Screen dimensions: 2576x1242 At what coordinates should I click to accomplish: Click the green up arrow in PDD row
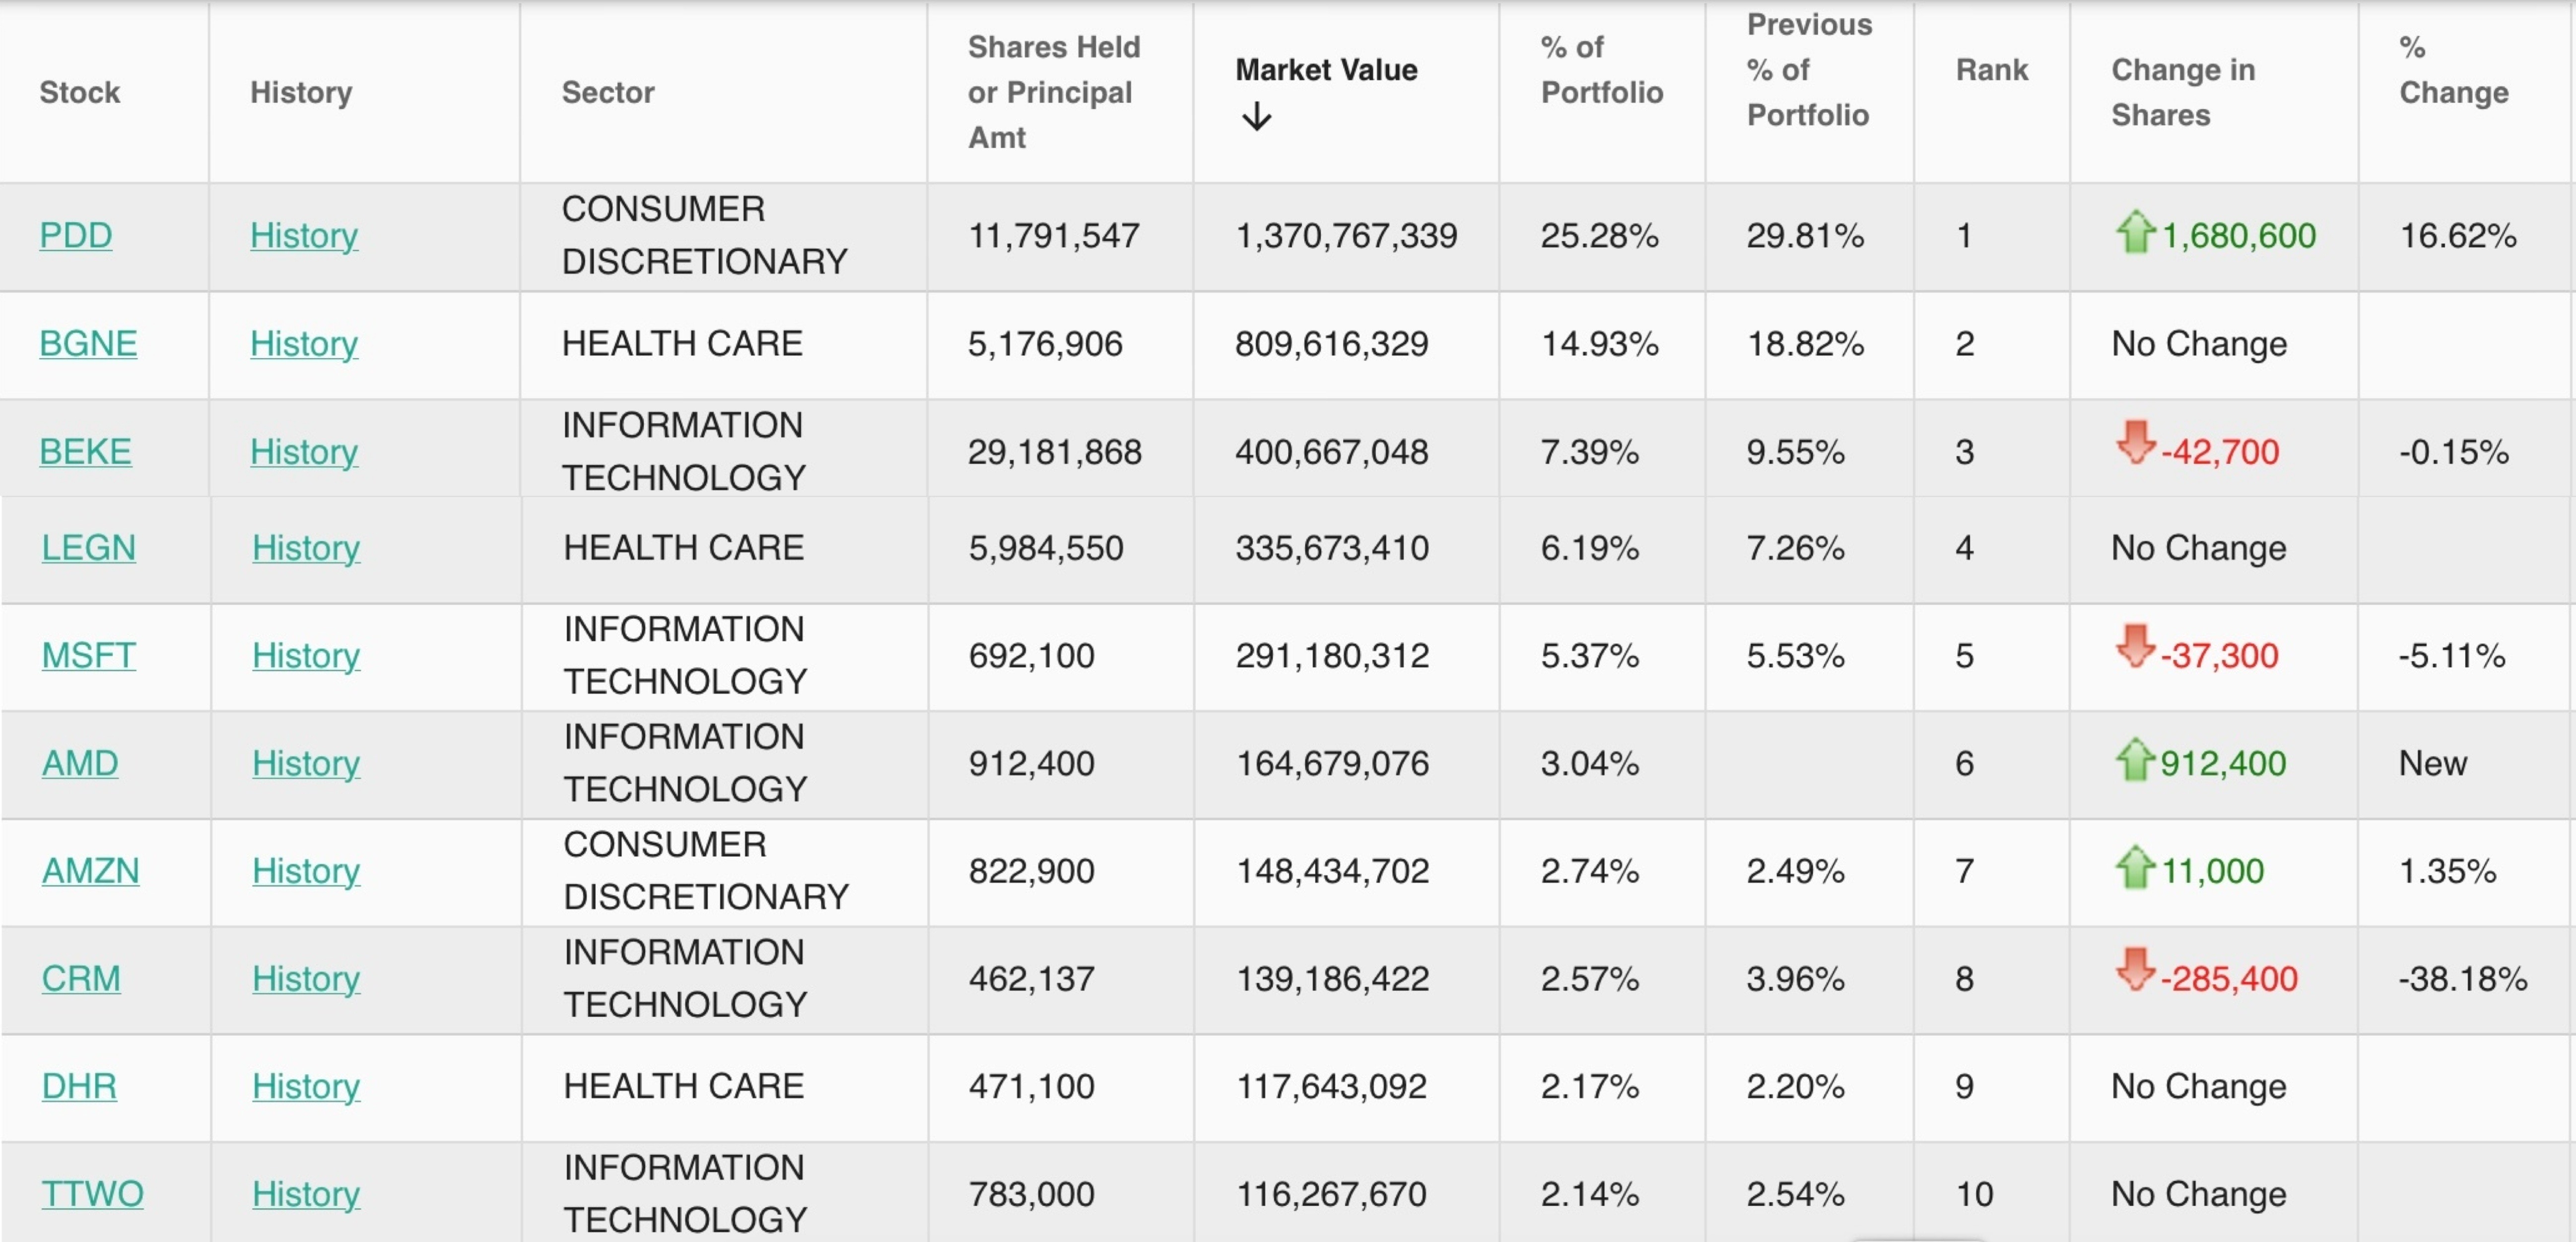[x=2134, y=233]
